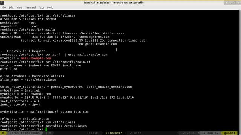The width and height of the screenshot is (241, 135).
Task: Click the recipient root@mail.example.com
Action: pos(97,44)
